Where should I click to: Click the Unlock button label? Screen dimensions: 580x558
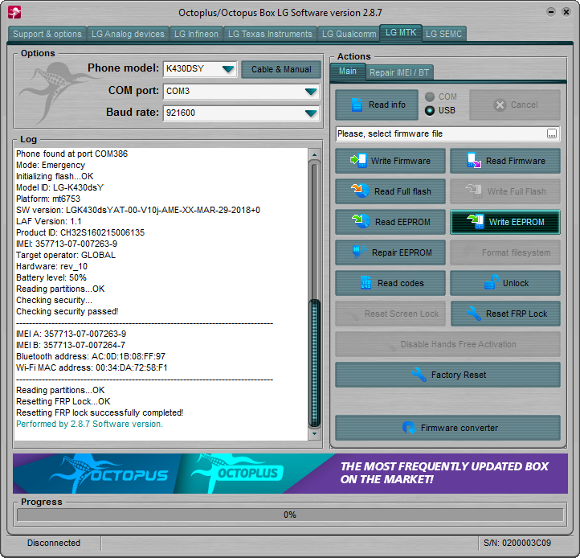pyautogui.click(x=516, y=283)
